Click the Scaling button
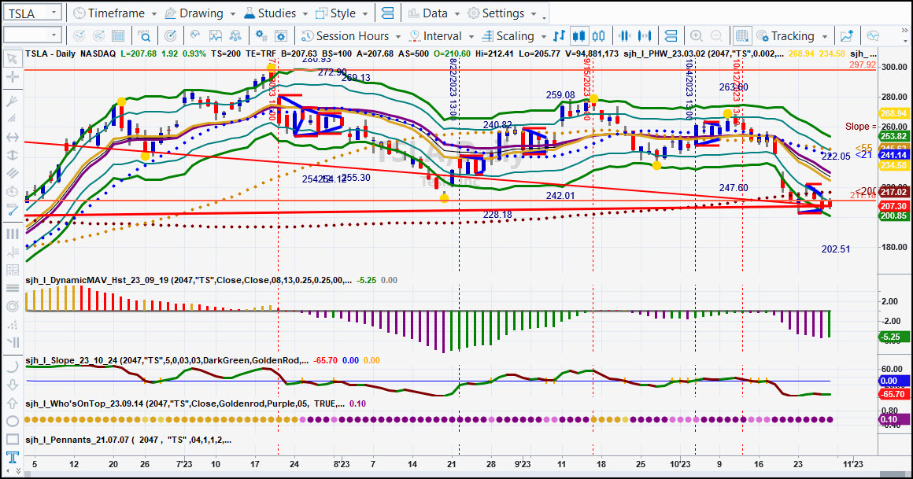 [508, 35]
